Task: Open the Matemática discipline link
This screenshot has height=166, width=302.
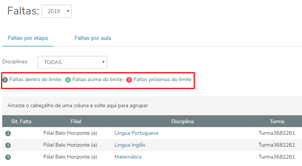Action: point(128,157)
